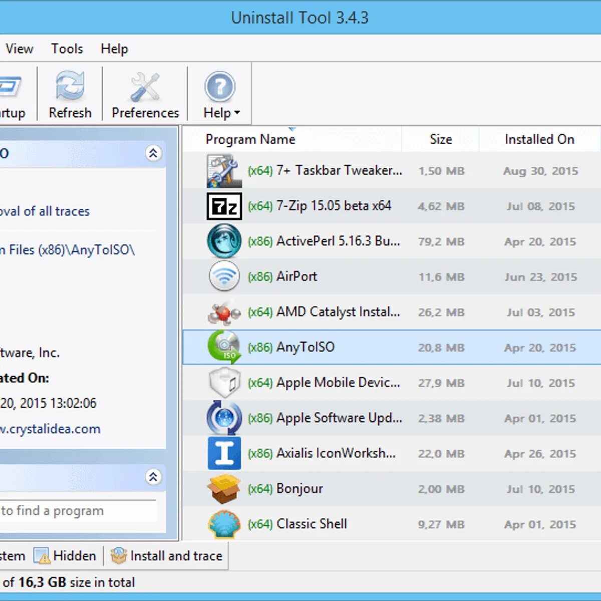
Task: Click the 79,2 MB size cell
Action: (x=441, y=242)
